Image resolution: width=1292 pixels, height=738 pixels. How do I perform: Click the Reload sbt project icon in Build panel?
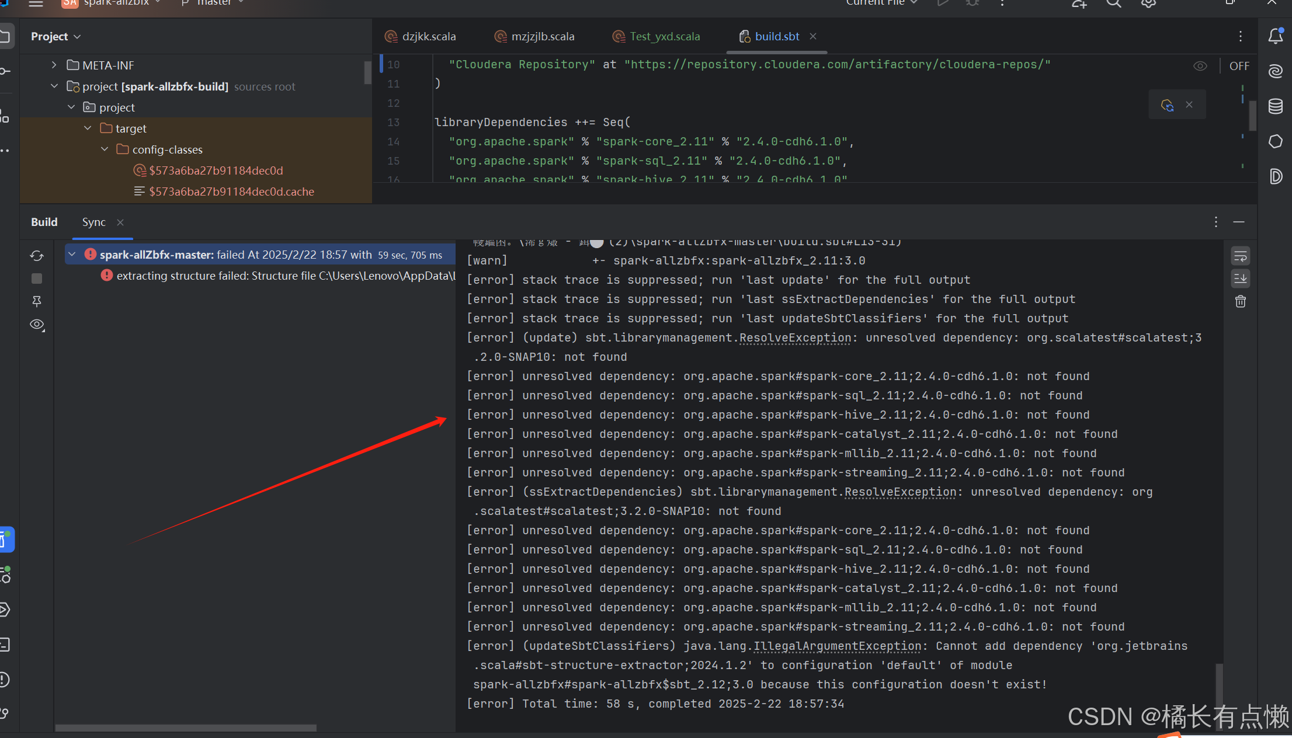[x=37, y=256]
